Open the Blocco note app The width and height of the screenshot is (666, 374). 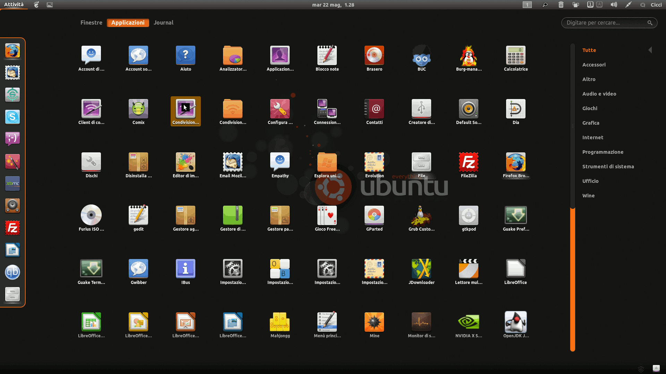(327, 58)
